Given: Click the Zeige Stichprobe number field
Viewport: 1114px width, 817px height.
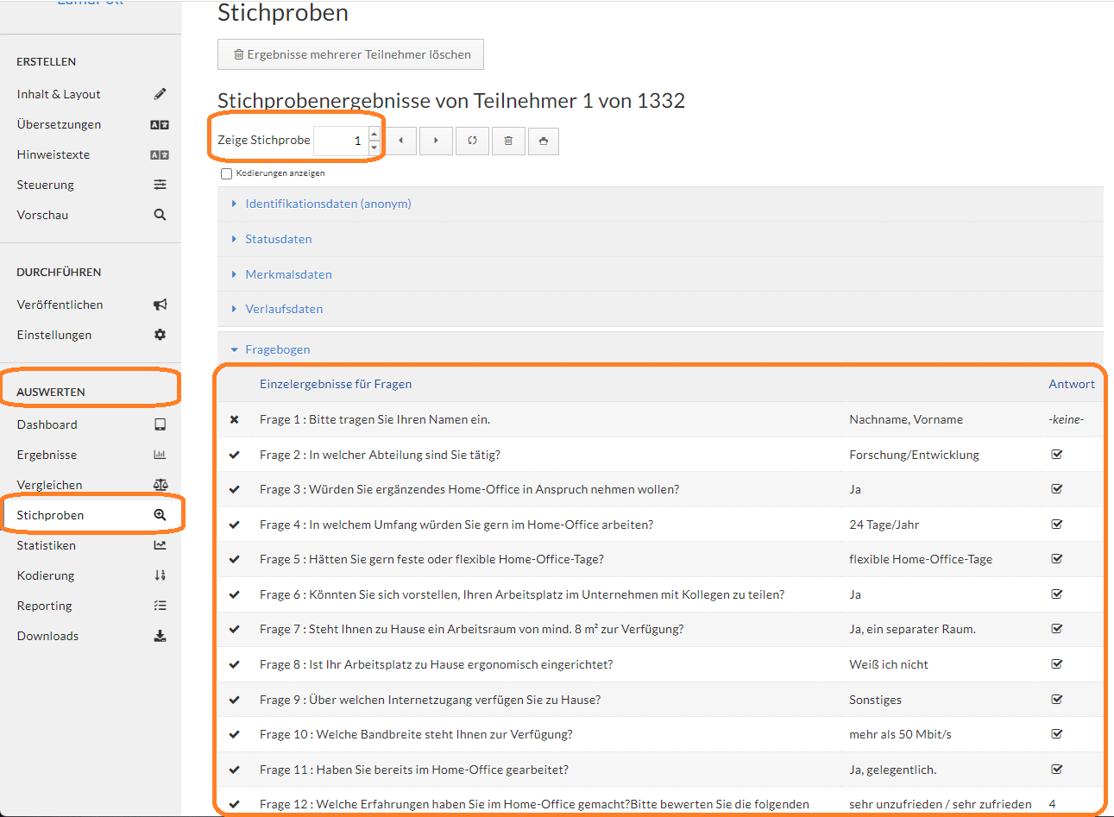Looking at the screenshot, I should [341, 141].
